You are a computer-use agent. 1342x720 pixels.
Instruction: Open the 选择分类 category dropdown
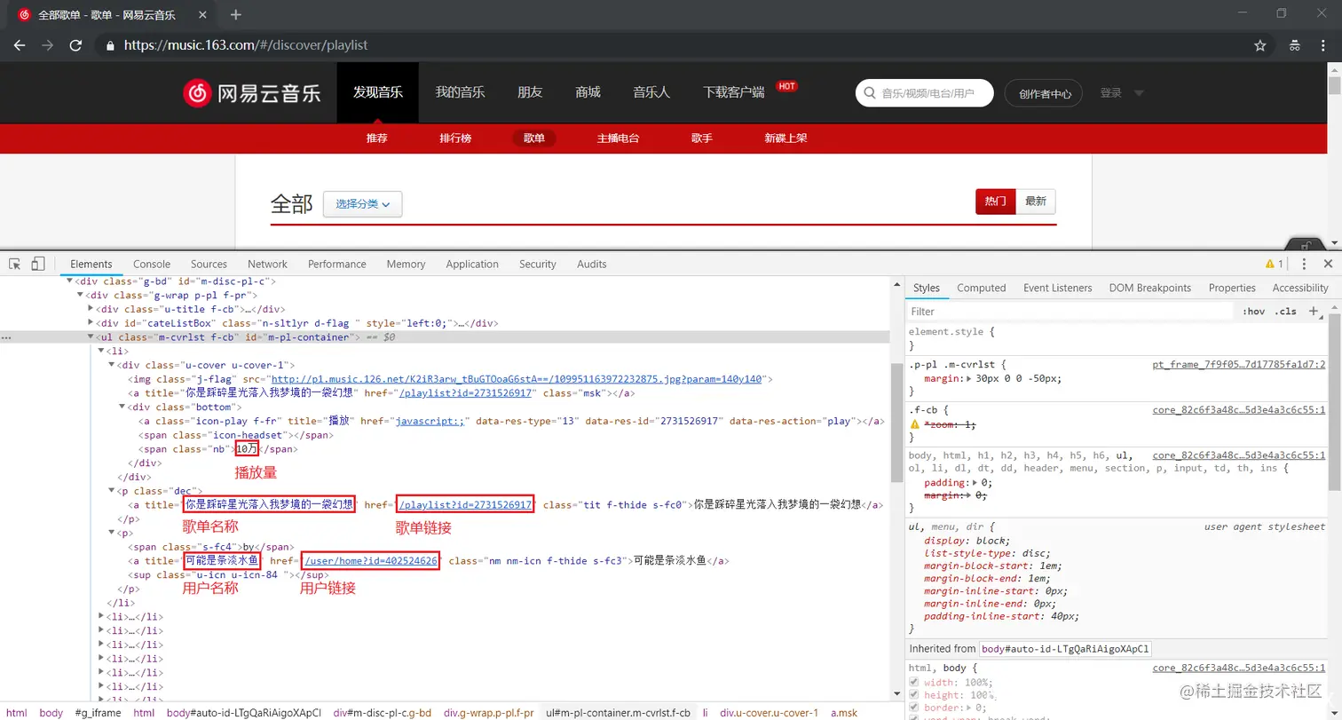pos(362,203)
